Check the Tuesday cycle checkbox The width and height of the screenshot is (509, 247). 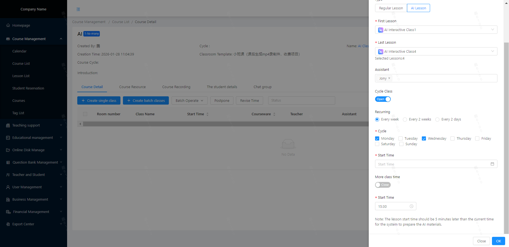[x=400, y=139]
